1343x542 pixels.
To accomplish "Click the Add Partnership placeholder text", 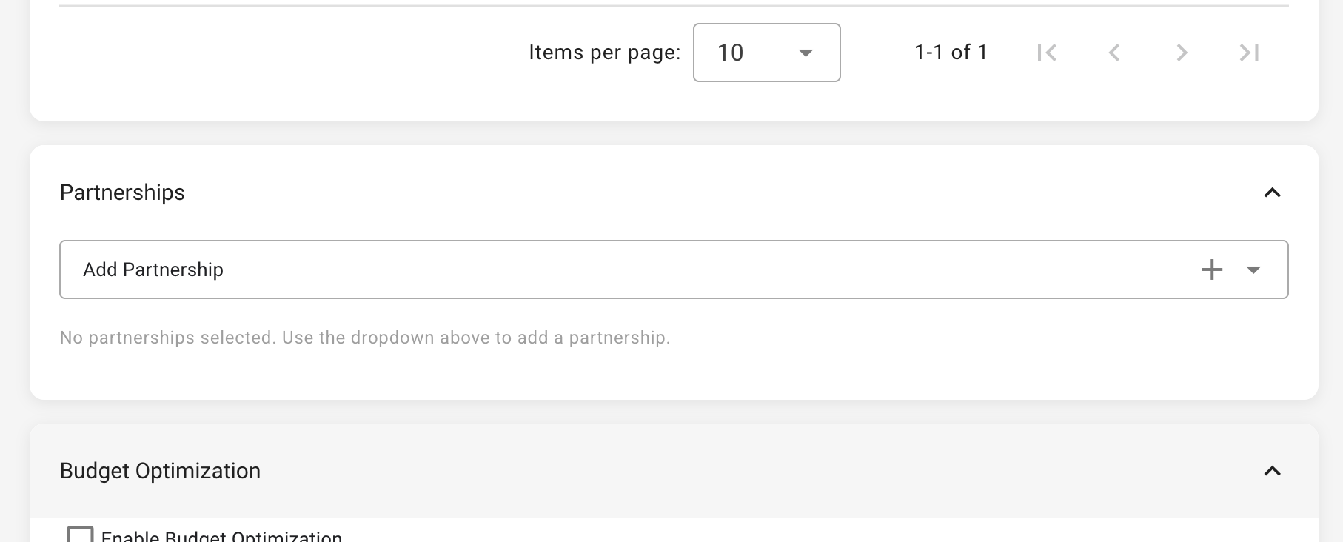I will tap(153, 270).
